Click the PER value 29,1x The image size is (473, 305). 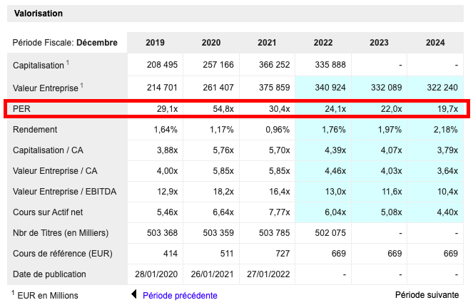point(167,109)
